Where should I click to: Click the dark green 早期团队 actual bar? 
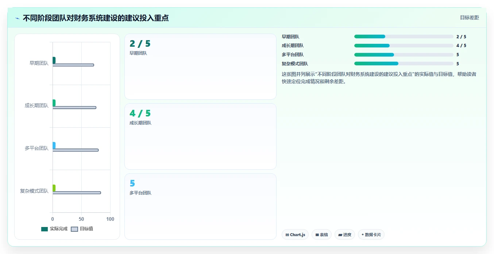54,60
